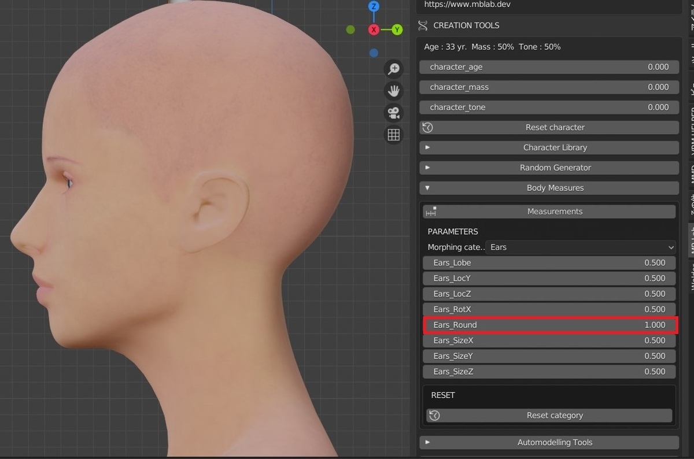Image resolution: width=694 pixels, height=459 pixels.
Task: Click the character_age slider
Action: (x=549, y=67)
